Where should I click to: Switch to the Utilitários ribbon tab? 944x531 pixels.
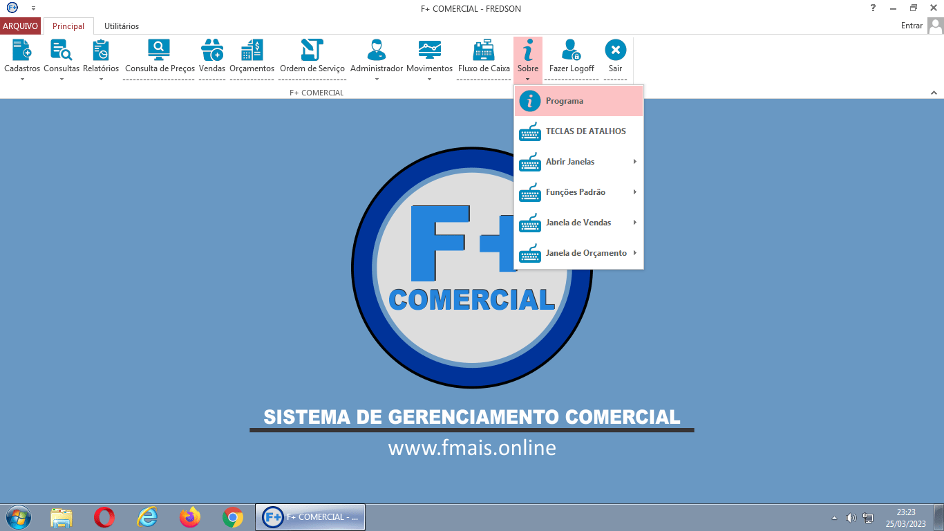pos(122,26)
